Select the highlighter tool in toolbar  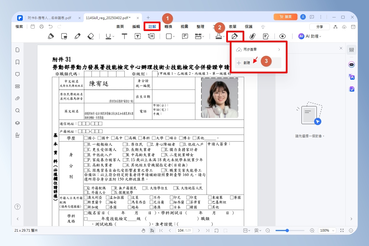click(x=51, y=36)
